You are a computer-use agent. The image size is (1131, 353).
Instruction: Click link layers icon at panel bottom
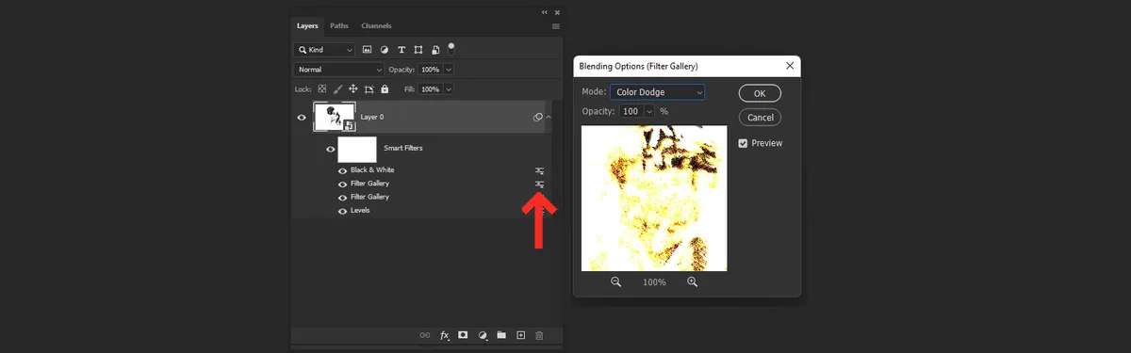(425, 335)
